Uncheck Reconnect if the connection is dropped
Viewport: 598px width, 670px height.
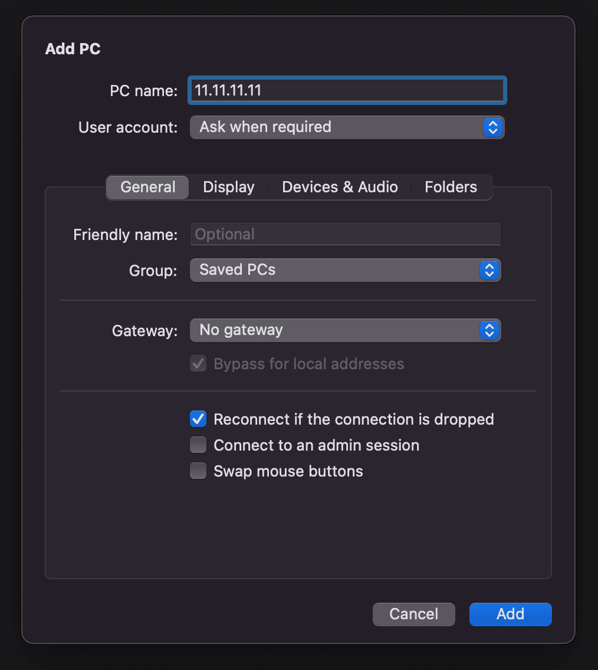[198, 419]
